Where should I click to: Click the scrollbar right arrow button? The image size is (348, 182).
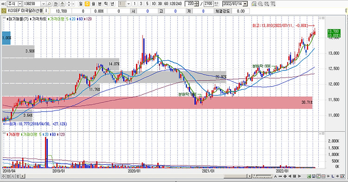click(x=250, y=176)
